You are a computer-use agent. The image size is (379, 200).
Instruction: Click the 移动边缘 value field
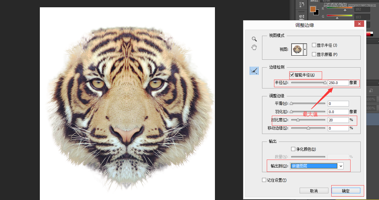[339, 128]
